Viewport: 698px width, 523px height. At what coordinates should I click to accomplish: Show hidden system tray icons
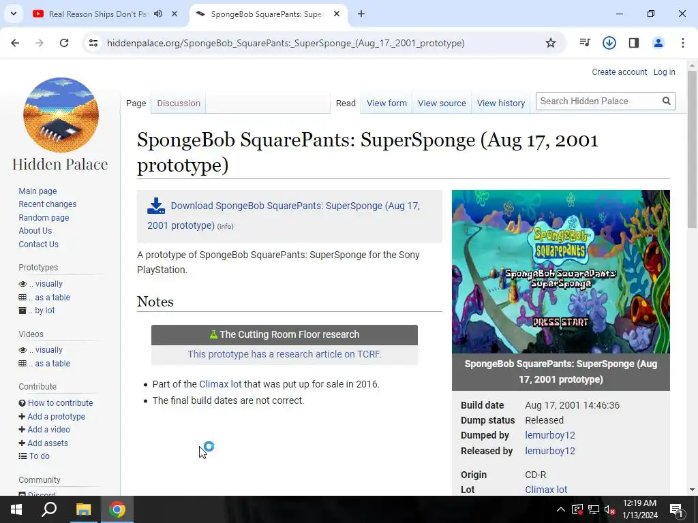560,509
